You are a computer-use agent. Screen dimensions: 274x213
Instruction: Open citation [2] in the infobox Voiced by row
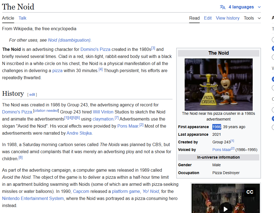[x=233, y=149]
